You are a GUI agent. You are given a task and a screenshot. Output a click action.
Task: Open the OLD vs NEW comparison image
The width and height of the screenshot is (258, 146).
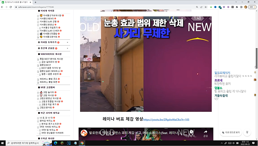(x=146, y=64)
